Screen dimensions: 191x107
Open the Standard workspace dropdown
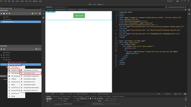point(170,1)
